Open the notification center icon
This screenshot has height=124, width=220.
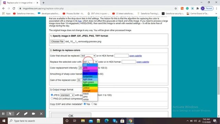(215, 121)
